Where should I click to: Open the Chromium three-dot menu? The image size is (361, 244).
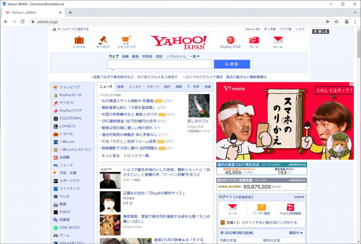(x=355, y=22)
